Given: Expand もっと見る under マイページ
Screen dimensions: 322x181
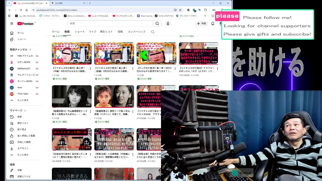Looking at the screenshot, I should [x=24, y=155].
